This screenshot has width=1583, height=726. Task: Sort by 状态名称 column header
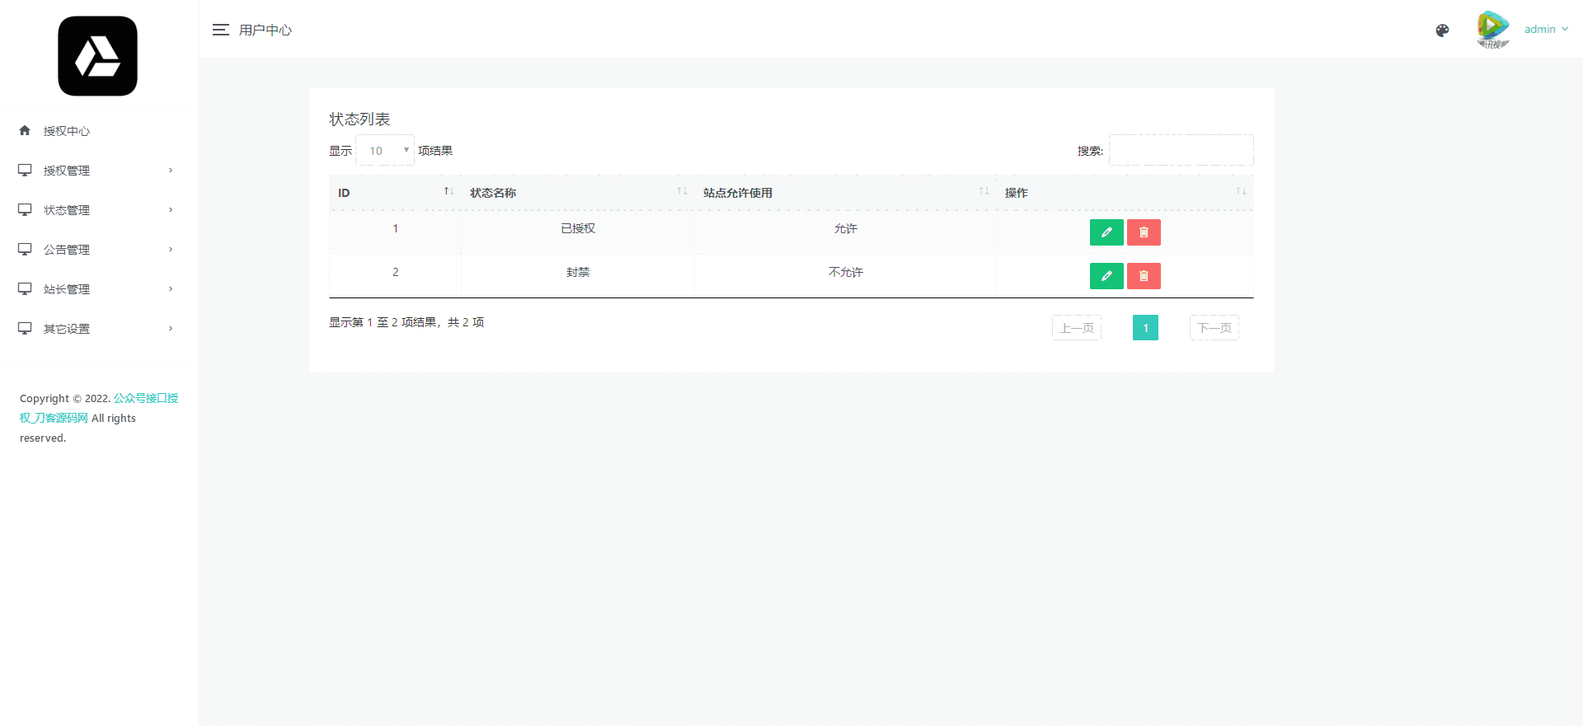pyautogui.click(x=577, y=193)
